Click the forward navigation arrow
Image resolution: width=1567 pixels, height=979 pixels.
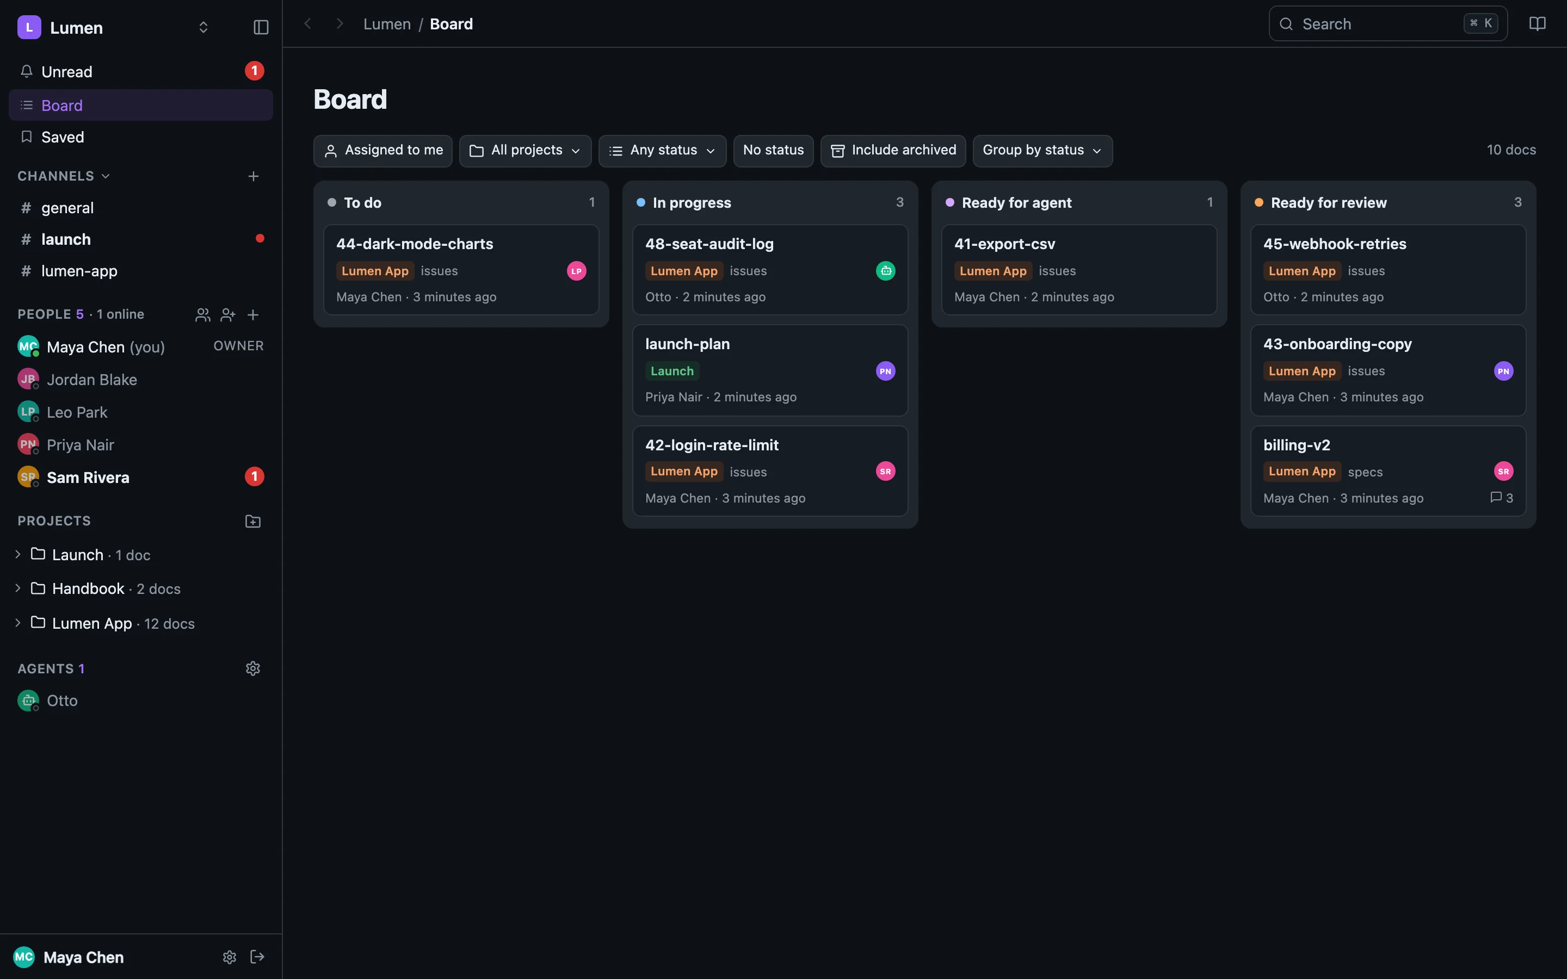click(x=340, y=24)
